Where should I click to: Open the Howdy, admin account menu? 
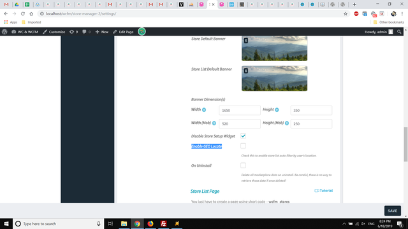(x=379, y=32)
